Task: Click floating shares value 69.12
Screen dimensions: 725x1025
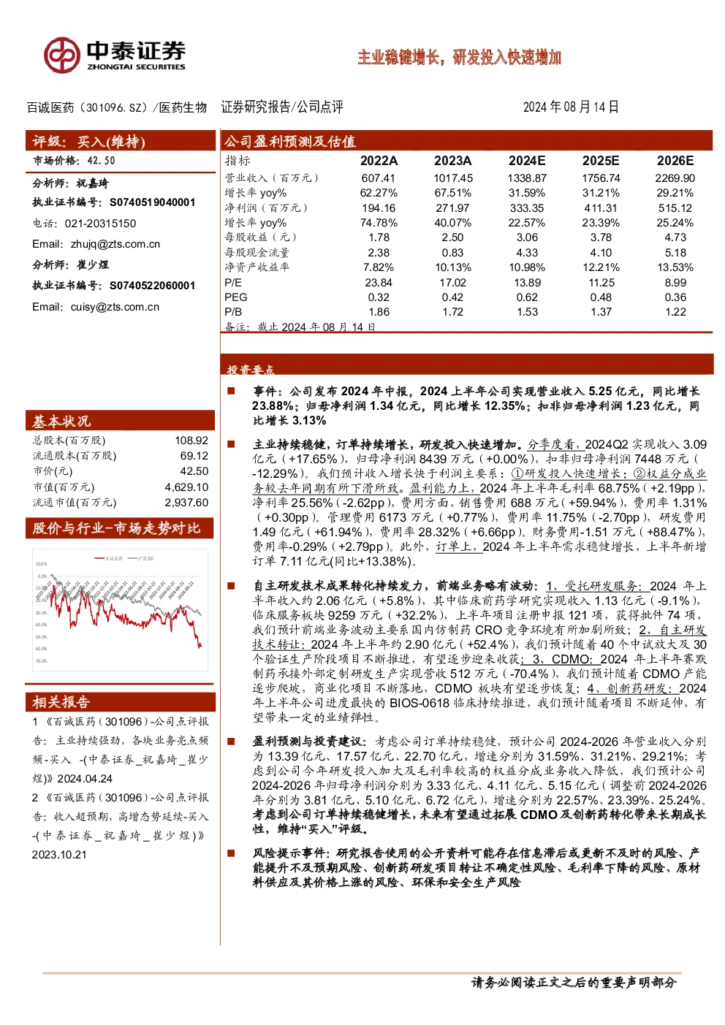Action: click(194, 456)
